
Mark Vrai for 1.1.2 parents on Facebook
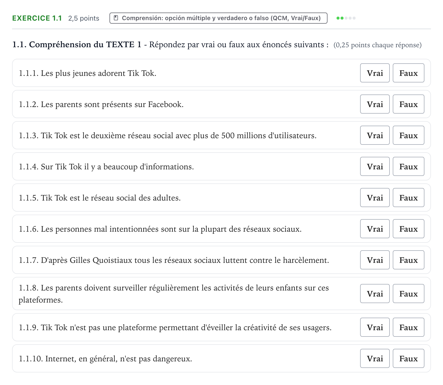coord(375,104)
